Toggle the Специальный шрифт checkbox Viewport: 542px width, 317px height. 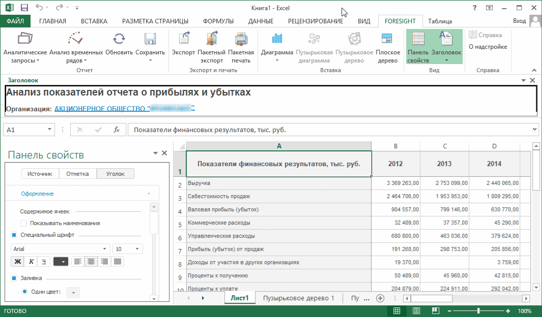click(14, 235)
